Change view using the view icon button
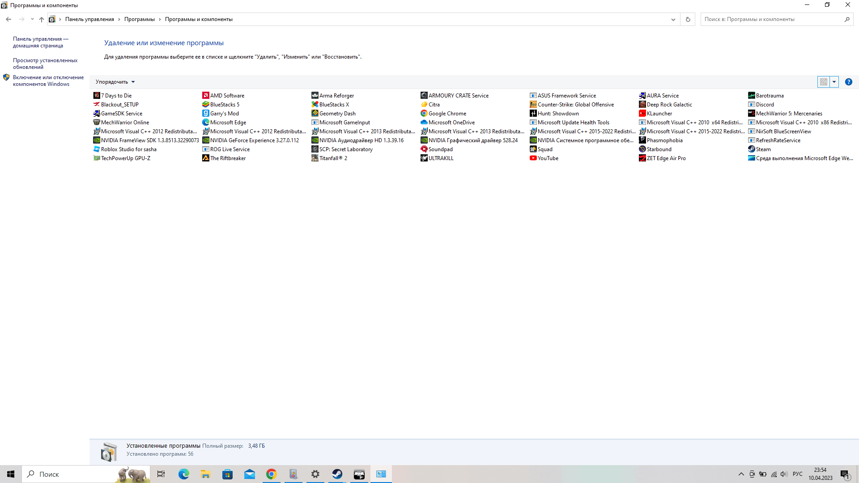The height and width of the screenshot is (483, 859). (823, 82)
